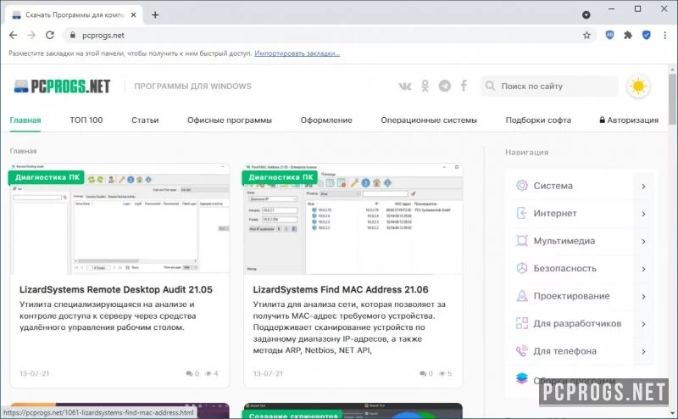Open 'Операционные системы' menu item
Viewport: 678px width, 419px height.
(429, 120)
